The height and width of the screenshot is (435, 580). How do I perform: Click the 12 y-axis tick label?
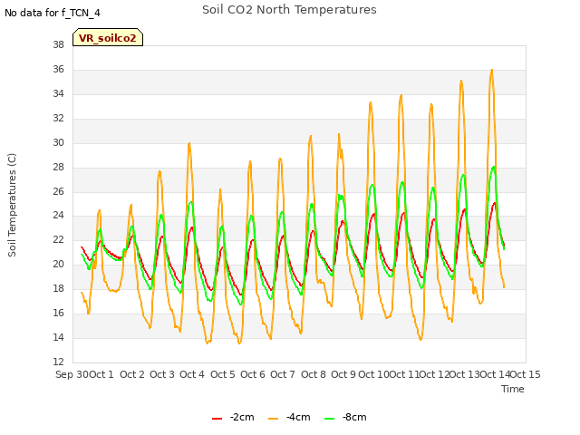point(58,362)
